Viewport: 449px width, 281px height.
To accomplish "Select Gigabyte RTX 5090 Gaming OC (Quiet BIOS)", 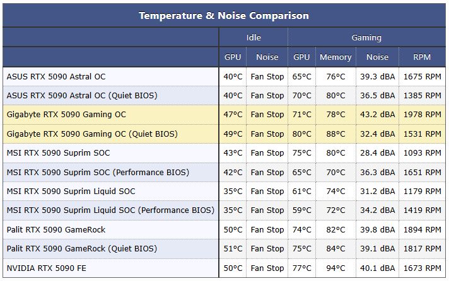I will 92,134.
